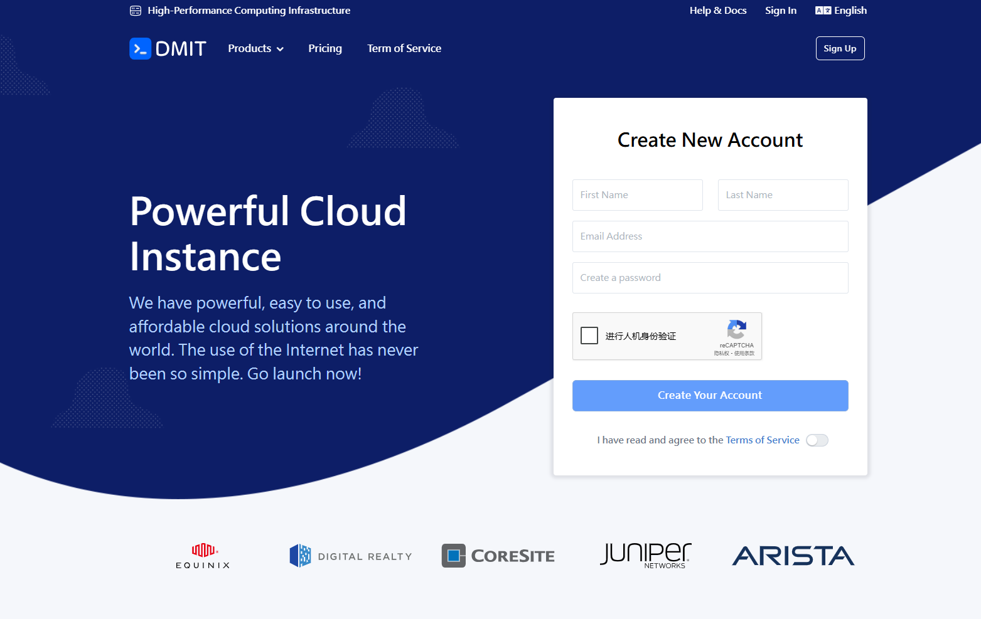Click the CoreSite logo
Image resolution: width=981 pixels, height=619 pixels.
click(x=498, y=556)
